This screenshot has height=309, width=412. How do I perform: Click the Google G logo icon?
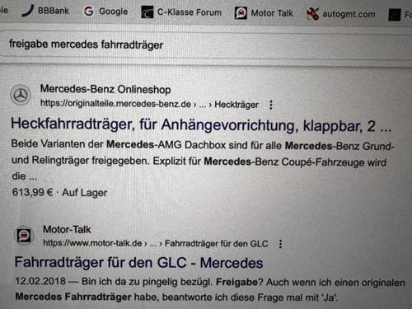tap(88, 12)
